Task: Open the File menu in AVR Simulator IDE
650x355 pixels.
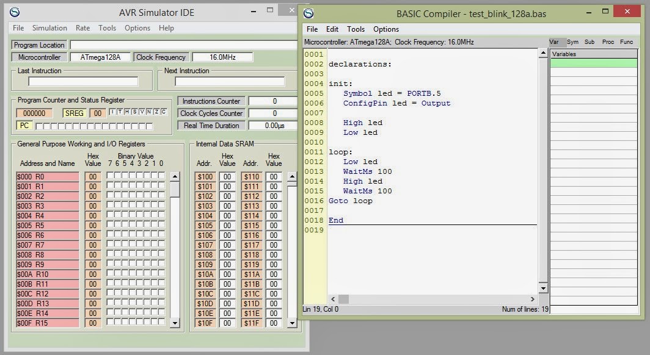Action: [18, 27]
